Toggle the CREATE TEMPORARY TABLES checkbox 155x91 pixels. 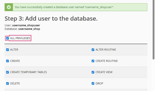pyautogui.click(x=8, y=72)
